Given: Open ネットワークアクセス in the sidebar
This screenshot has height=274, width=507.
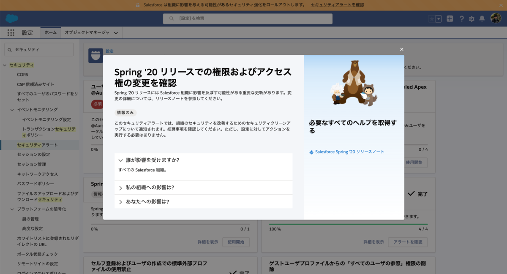Looking at the screenshot, I should 38,174.
